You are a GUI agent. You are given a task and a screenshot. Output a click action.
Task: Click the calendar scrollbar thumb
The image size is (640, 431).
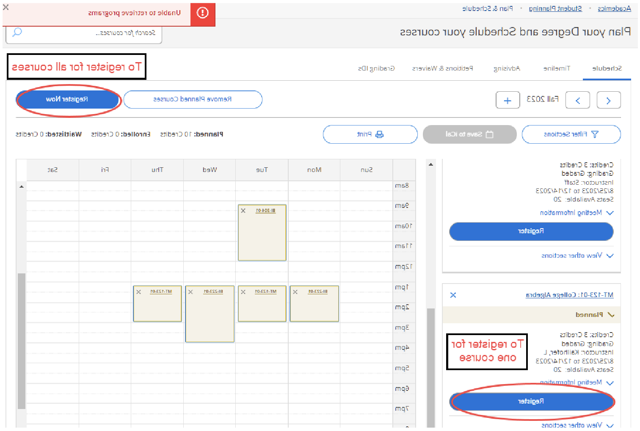coord(22,341)
